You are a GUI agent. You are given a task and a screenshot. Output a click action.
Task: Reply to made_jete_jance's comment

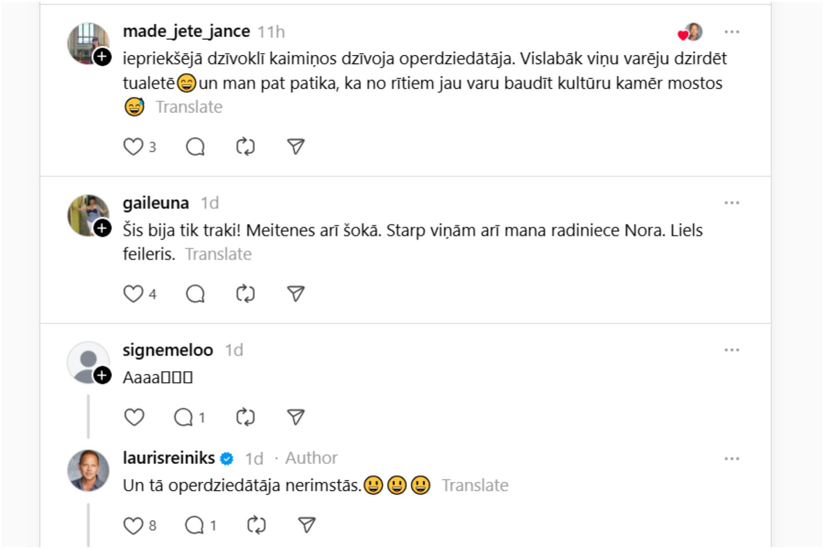(x=195, y=147)
